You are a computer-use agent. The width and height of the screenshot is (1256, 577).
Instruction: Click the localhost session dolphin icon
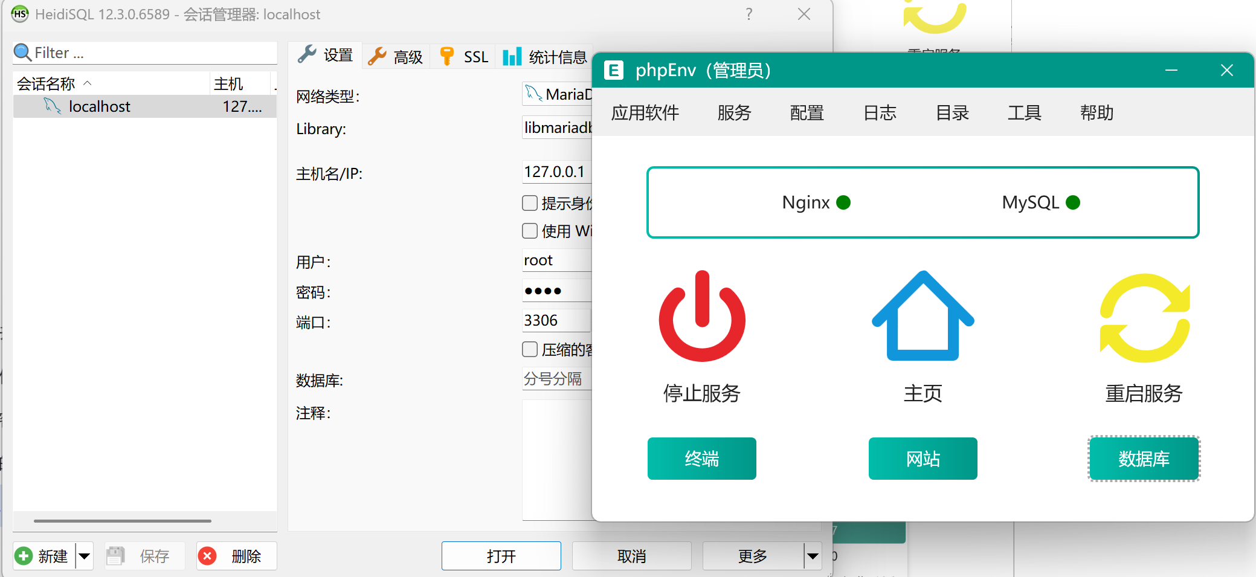tap(53, 106)
